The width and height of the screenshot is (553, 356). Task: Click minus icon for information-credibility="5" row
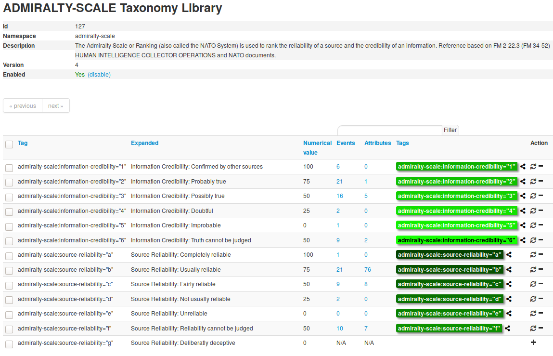coord(540,225)
